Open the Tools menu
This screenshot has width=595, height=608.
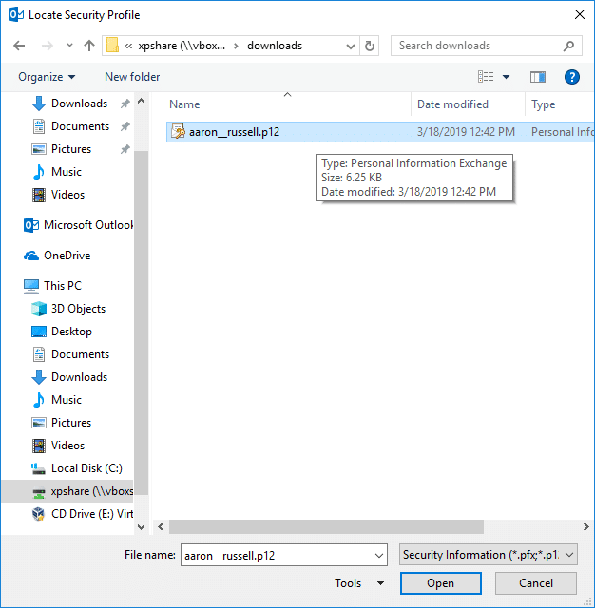(359, 583)
